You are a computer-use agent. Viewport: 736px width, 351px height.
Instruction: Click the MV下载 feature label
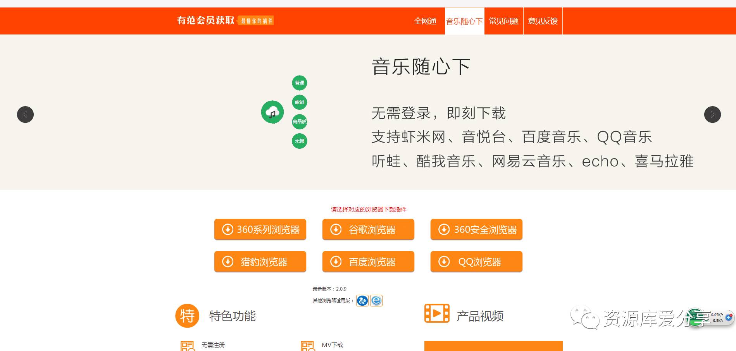333,345
